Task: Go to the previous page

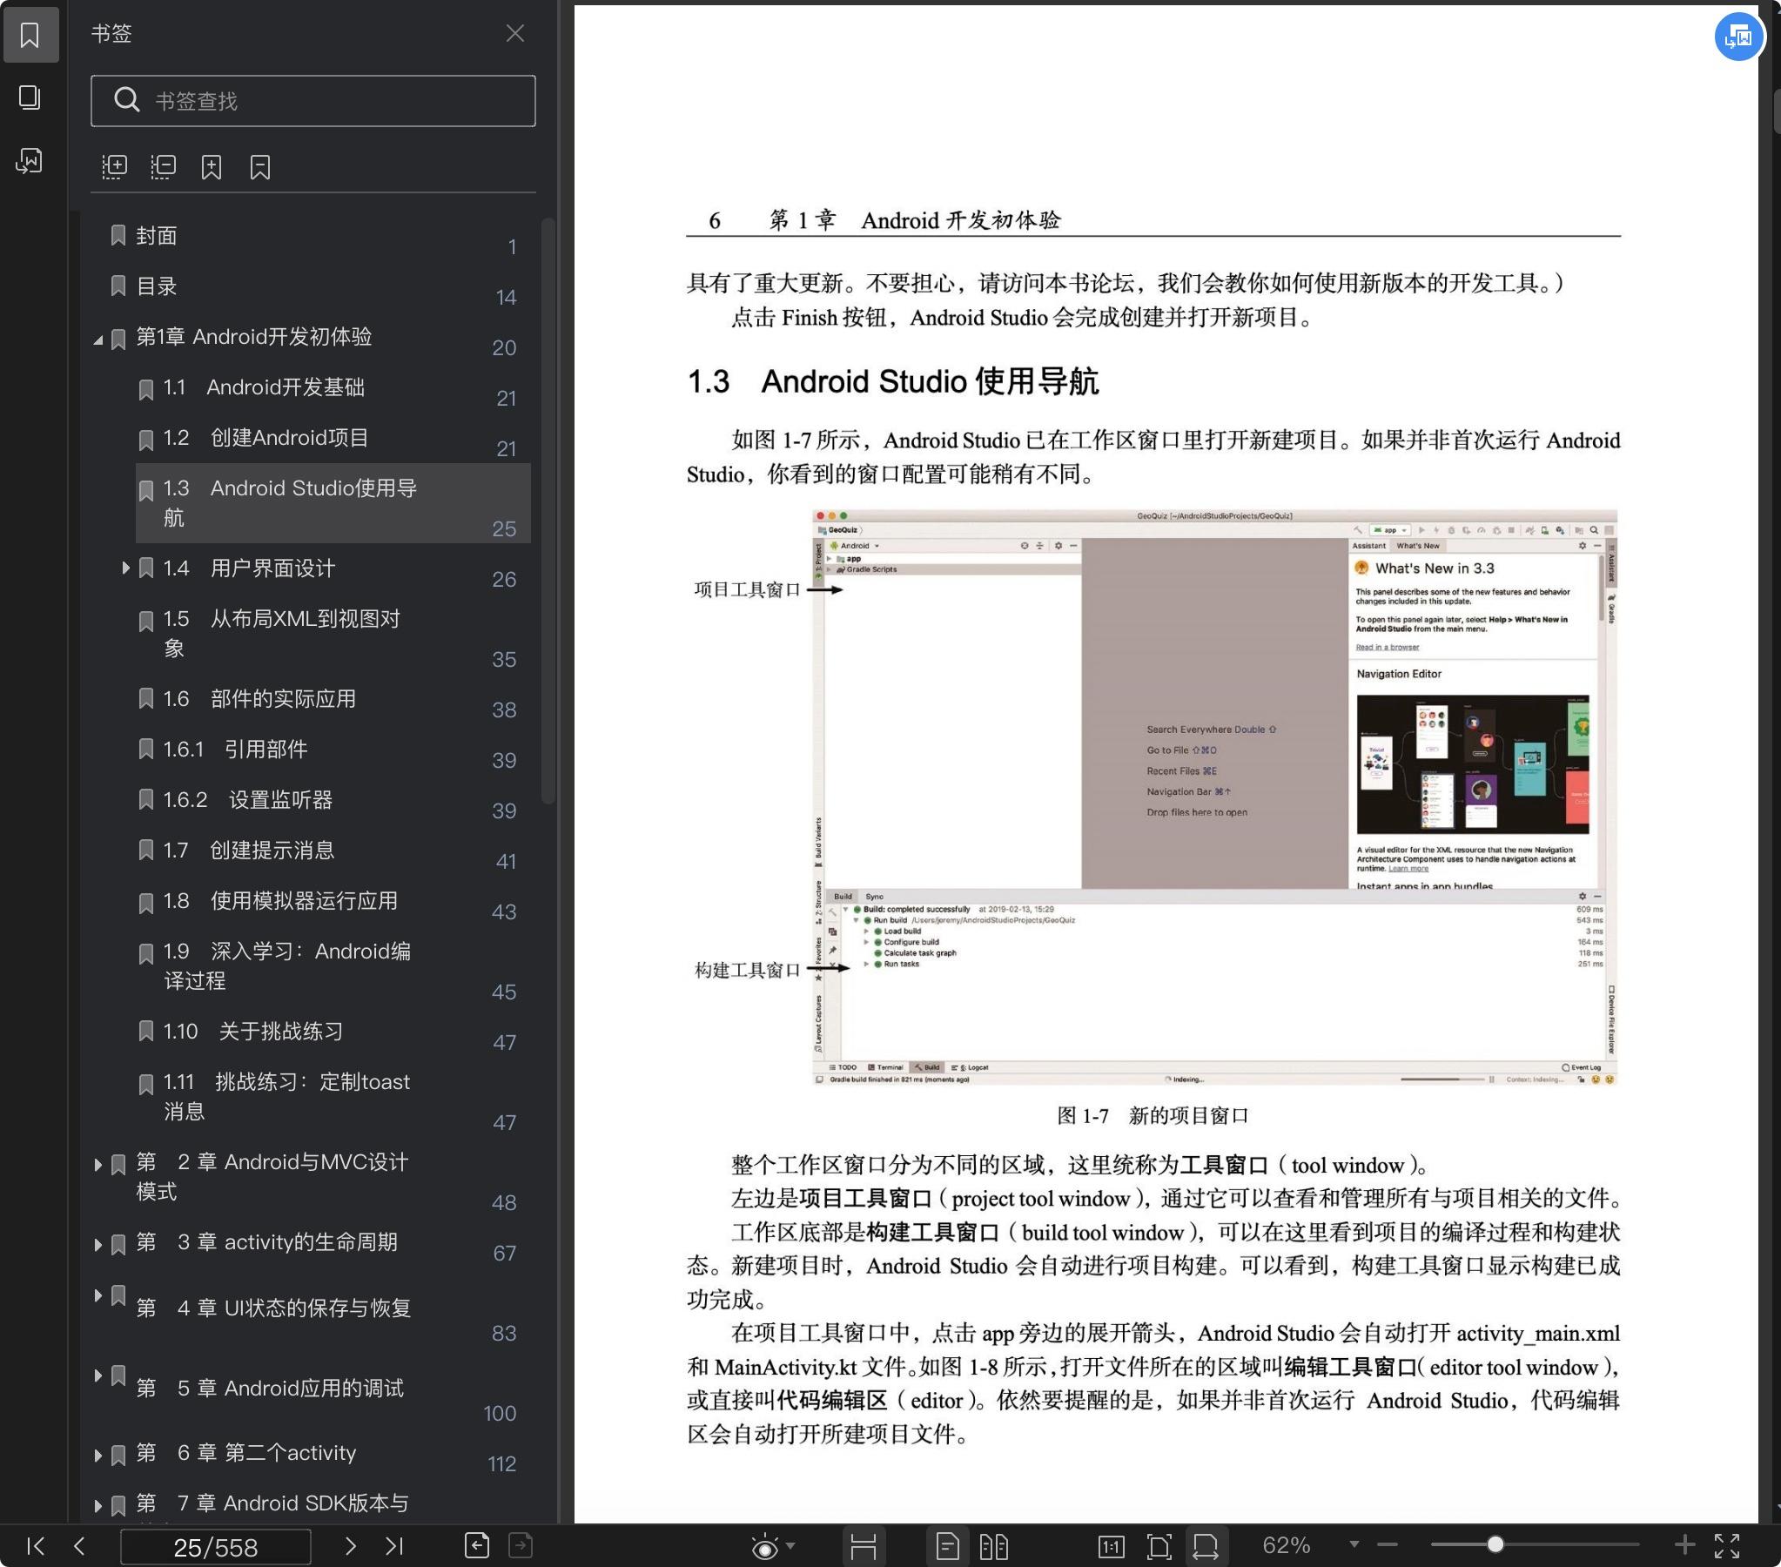Action: click(x=79, y=1546)
